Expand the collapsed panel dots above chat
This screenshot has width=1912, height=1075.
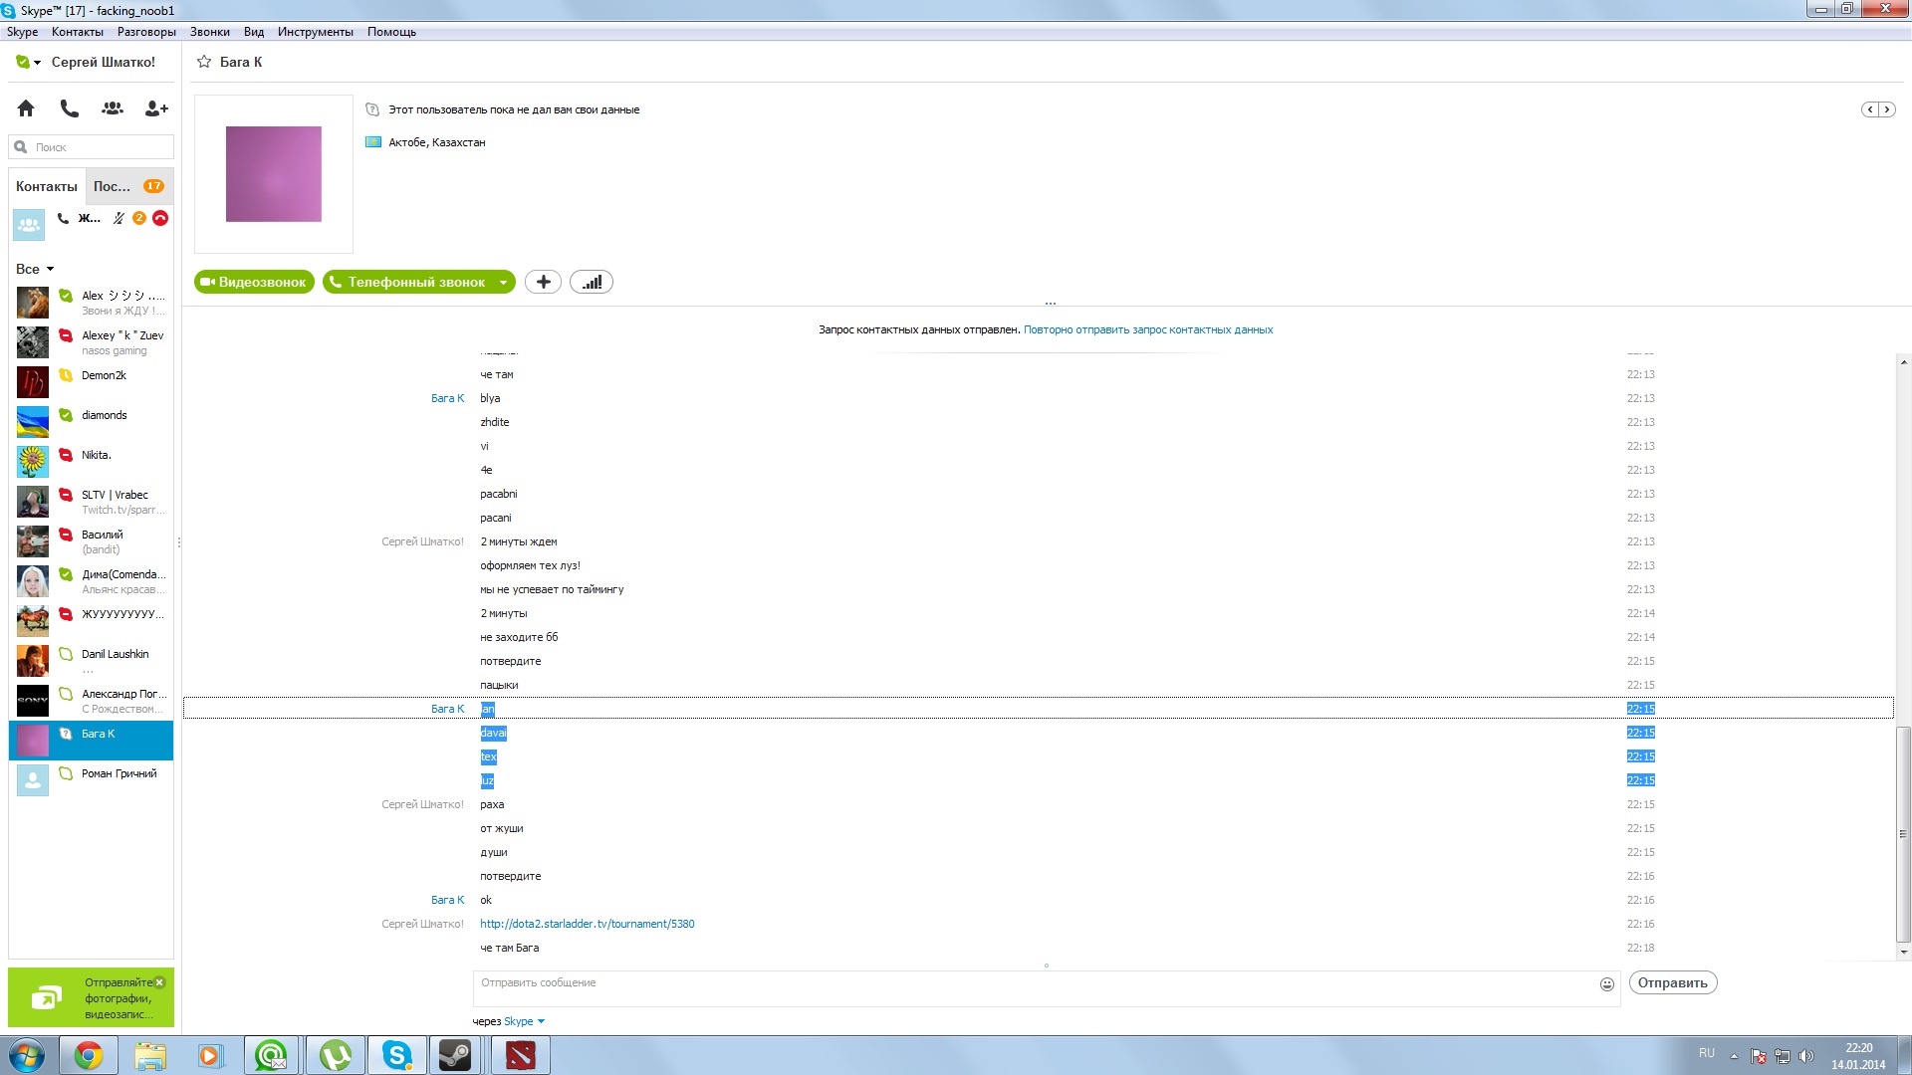tap(1050, 303)
